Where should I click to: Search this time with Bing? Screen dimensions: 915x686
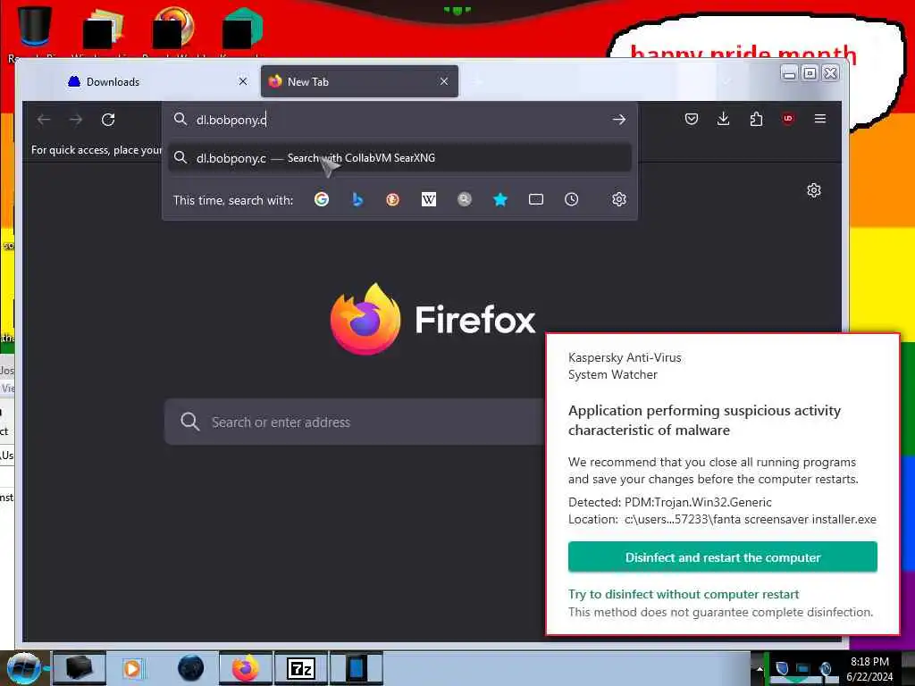click(x=357, y=199)
